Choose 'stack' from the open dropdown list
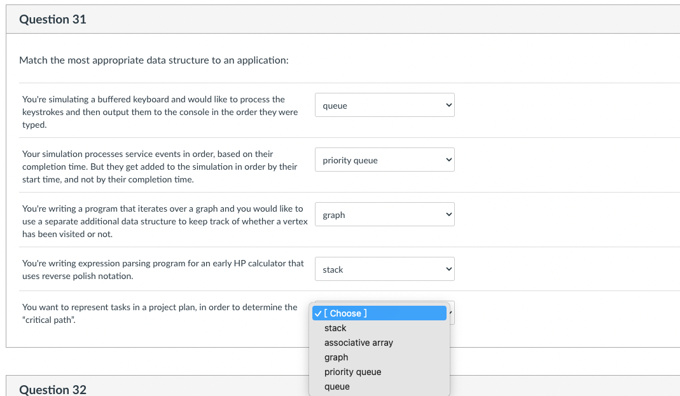The image size is (680, 396). pos(335,328)
